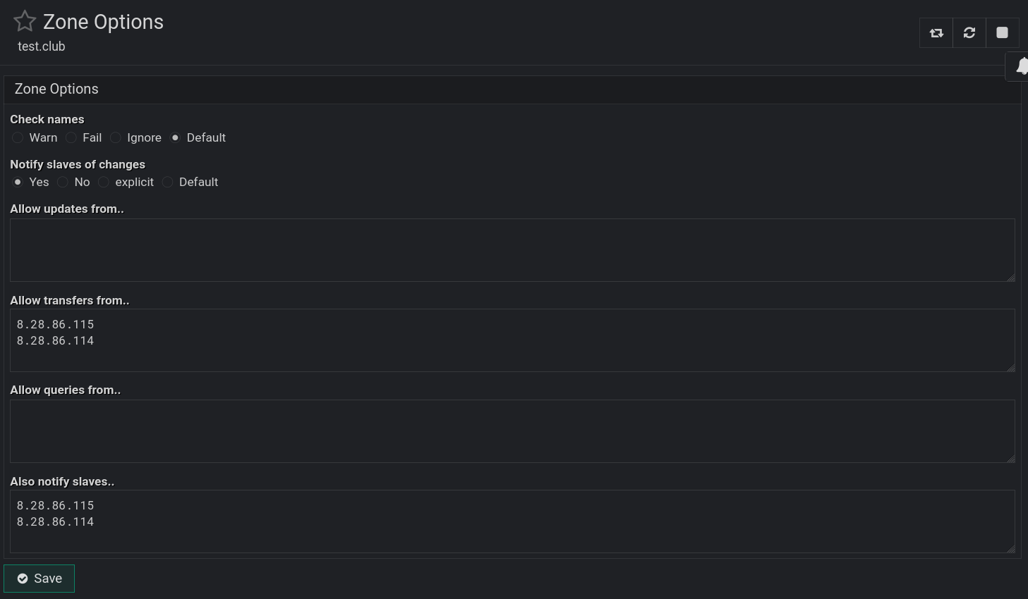
Task: Select No for Notify slaves of changes
Action: coord(63,183)
